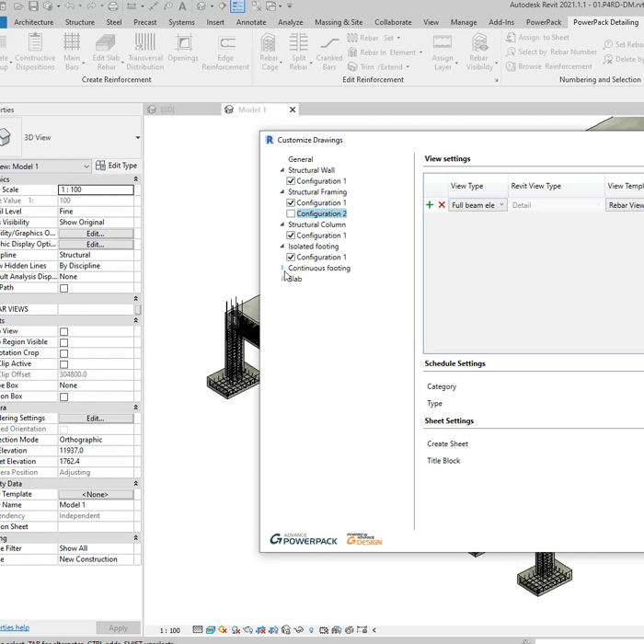
Task: Click the Assign Layer icon
Action: (443, 42)
